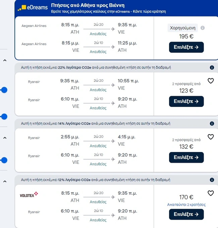
Task: Toggle heart on the 132 € flight
Action: coord(211,137)
